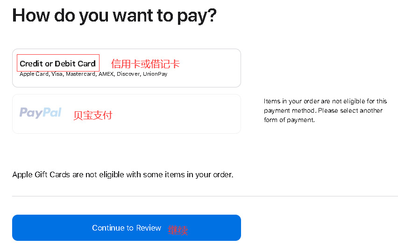Click the 'not eligible for this payment method' notice
The height and width of the screenshot is (246, 398).
[x=325, y=110]
